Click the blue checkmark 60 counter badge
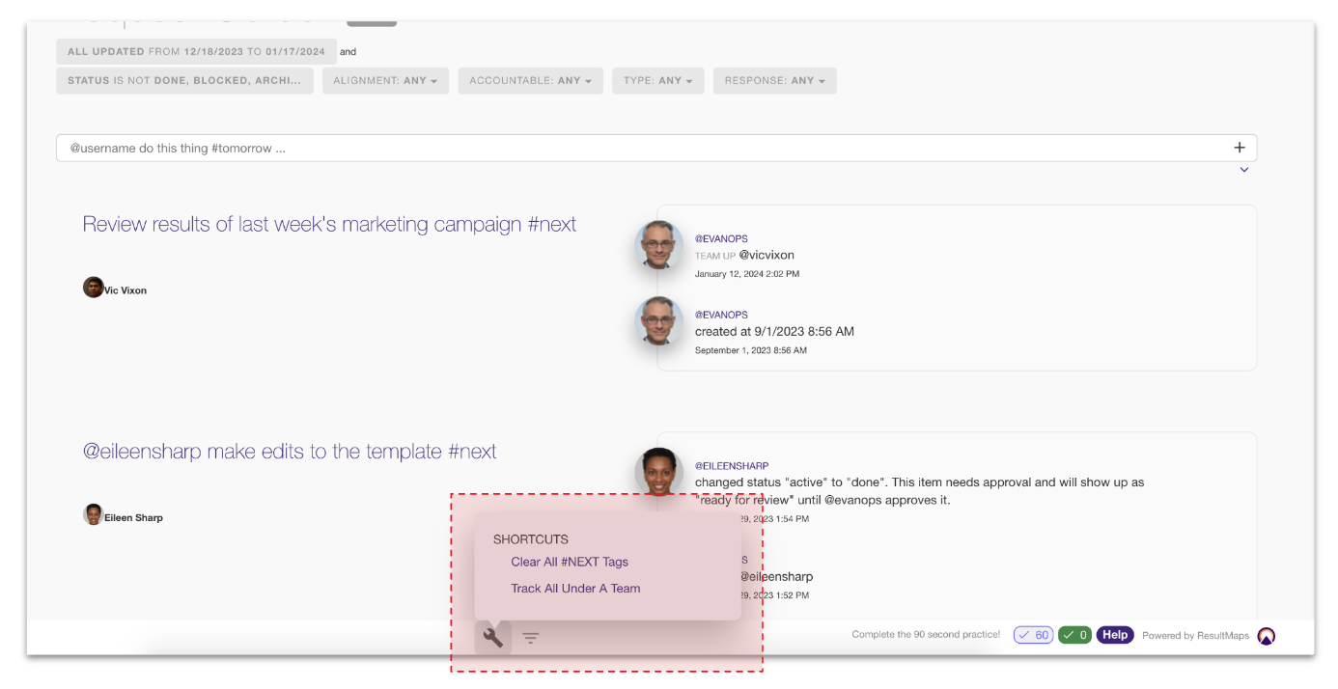Viewport: 1338px width, 689px height. click(1033, 635)
